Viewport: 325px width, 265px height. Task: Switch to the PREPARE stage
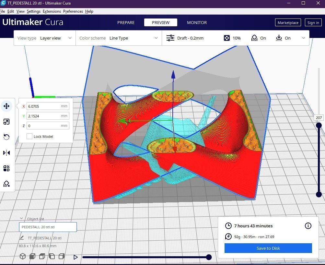click(x=126, y=22)
